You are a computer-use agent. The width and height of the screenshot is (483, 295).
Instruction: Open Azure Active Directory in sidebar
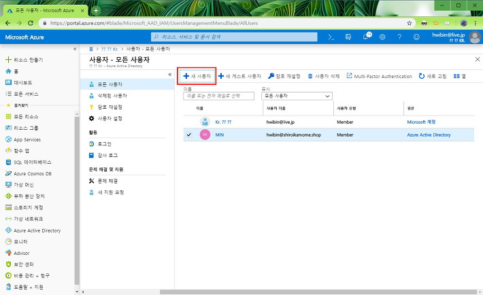click(x=33, y=230)
